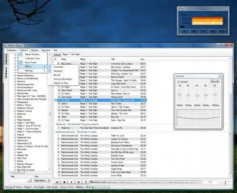Select the vertical Collection tab
Screen dimensions: 237x193
[6, 59]
